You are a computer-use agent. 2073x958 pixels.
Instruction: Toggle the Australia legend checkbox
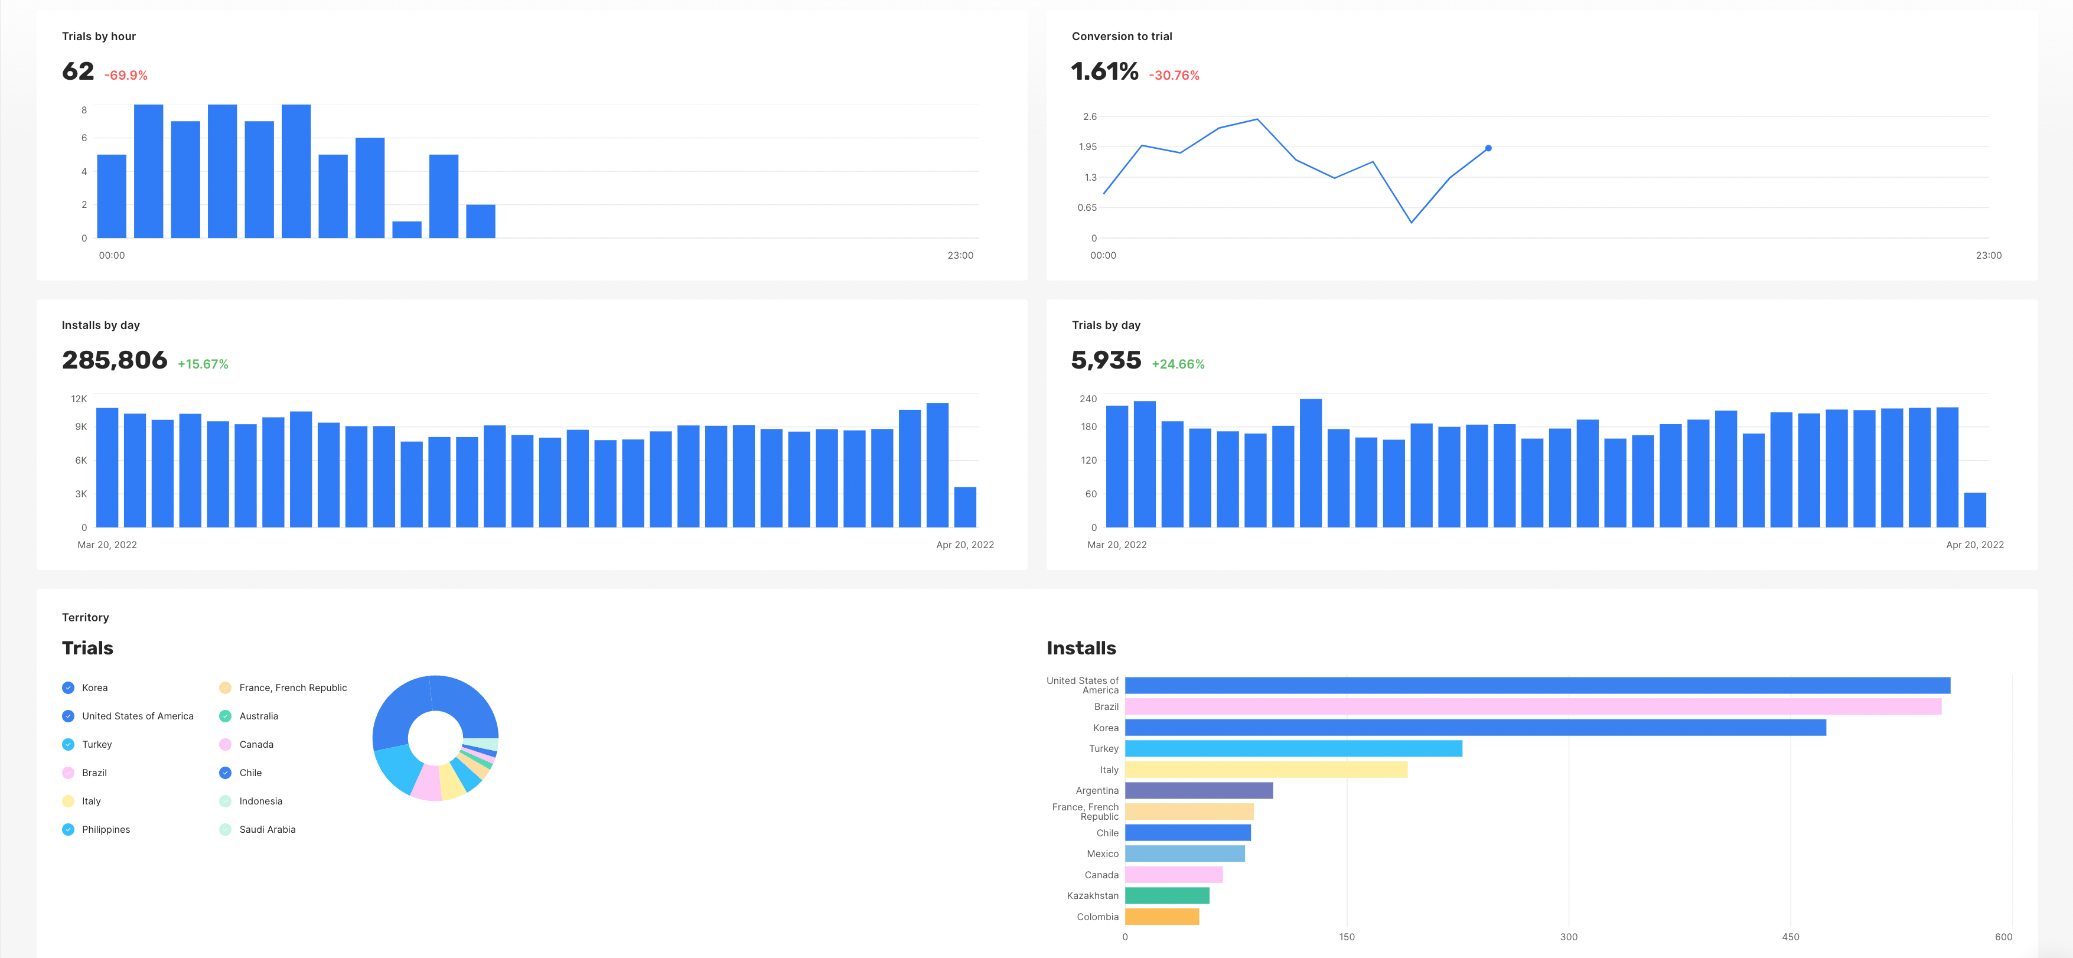tap(226, 716)
